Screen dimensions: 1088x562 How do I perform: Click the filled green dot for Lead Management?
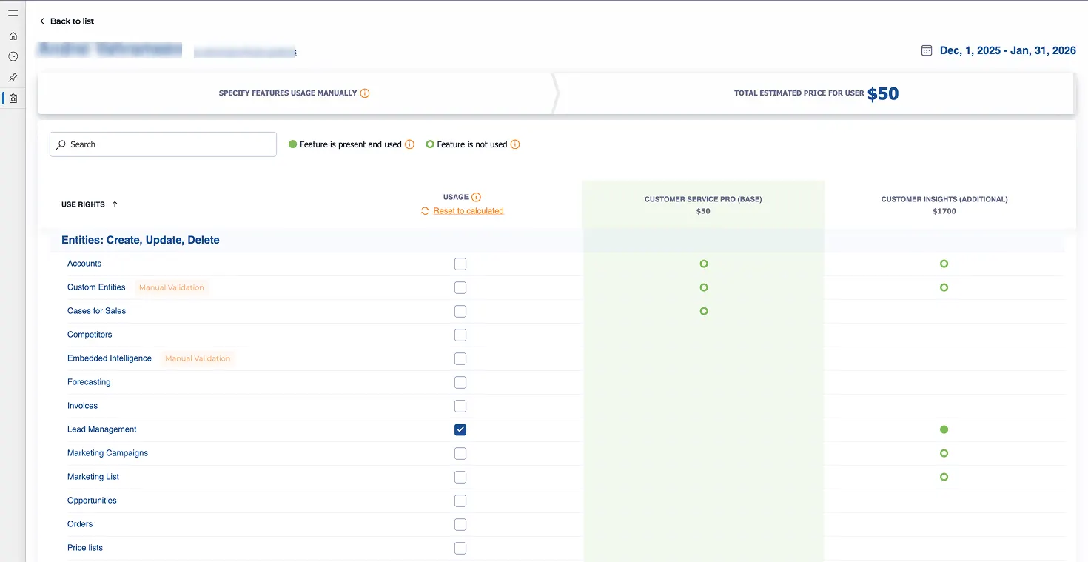tap(944, 429)
